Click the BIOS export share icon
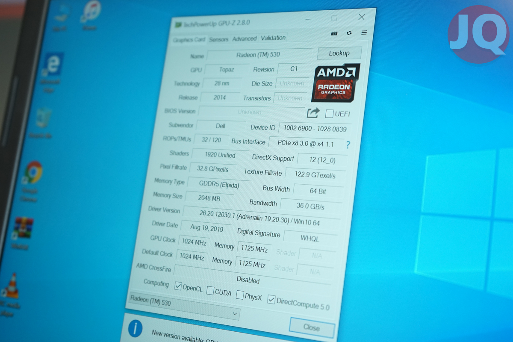Viewport: 513px width, 342px height. (313, 112)
